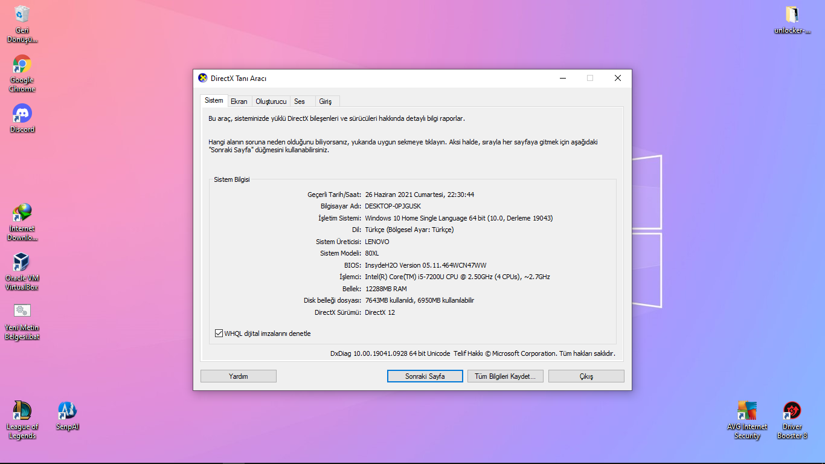Toggle the WHQL dijital imzalarını denetle checkbox
This screenshot has width=825, height=464.
point(219,333)
